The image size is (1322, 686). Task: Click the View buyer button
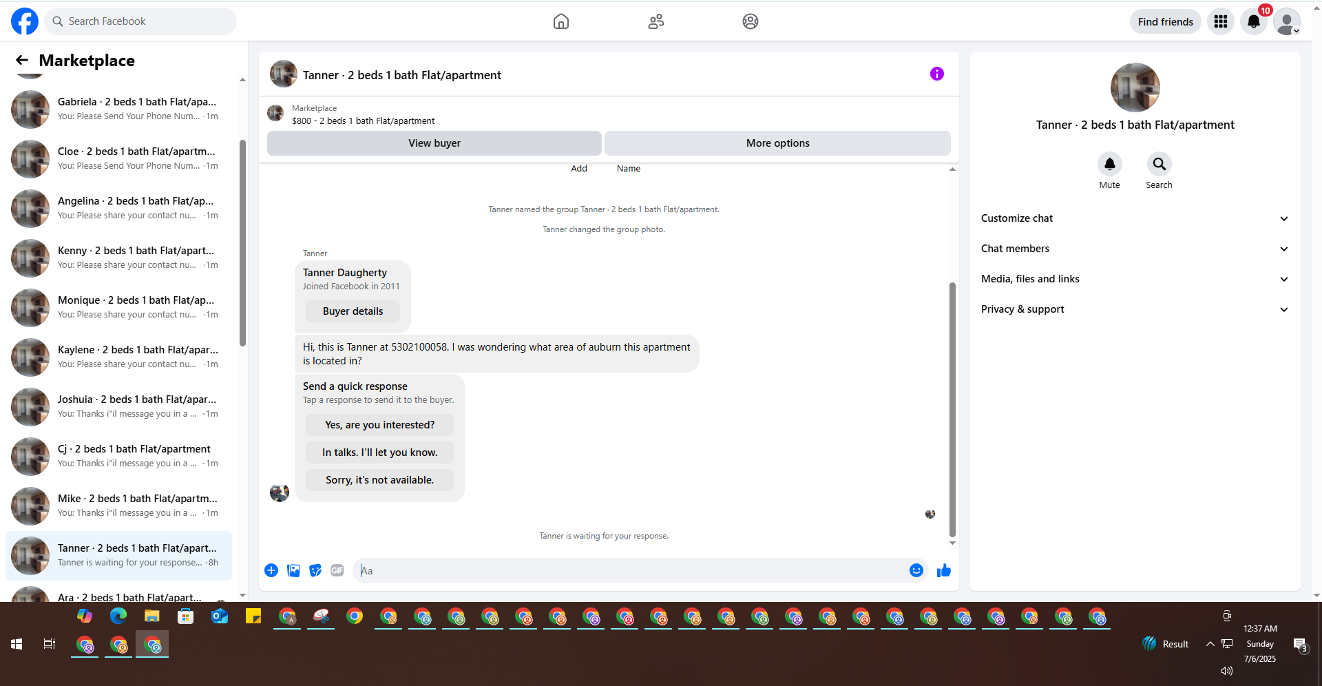click(x=434, y=143)
